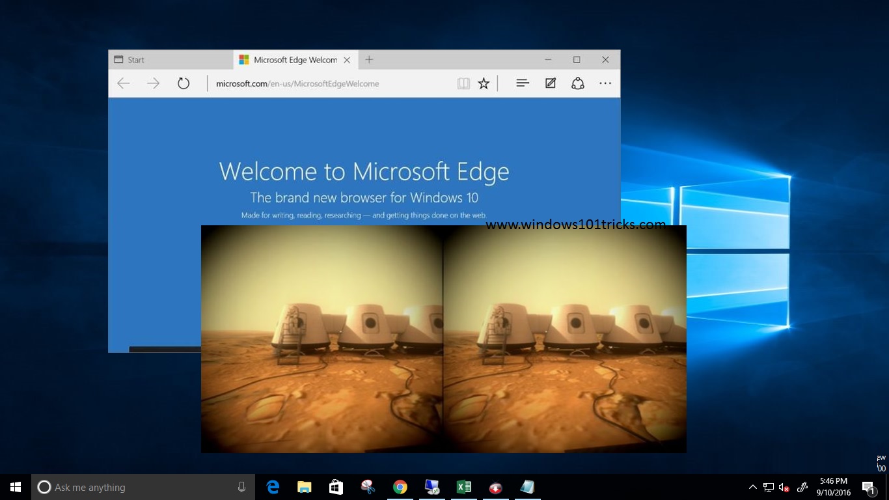
Task: Click the Edge back navigation arrow
Action: (x=123, y=83)
